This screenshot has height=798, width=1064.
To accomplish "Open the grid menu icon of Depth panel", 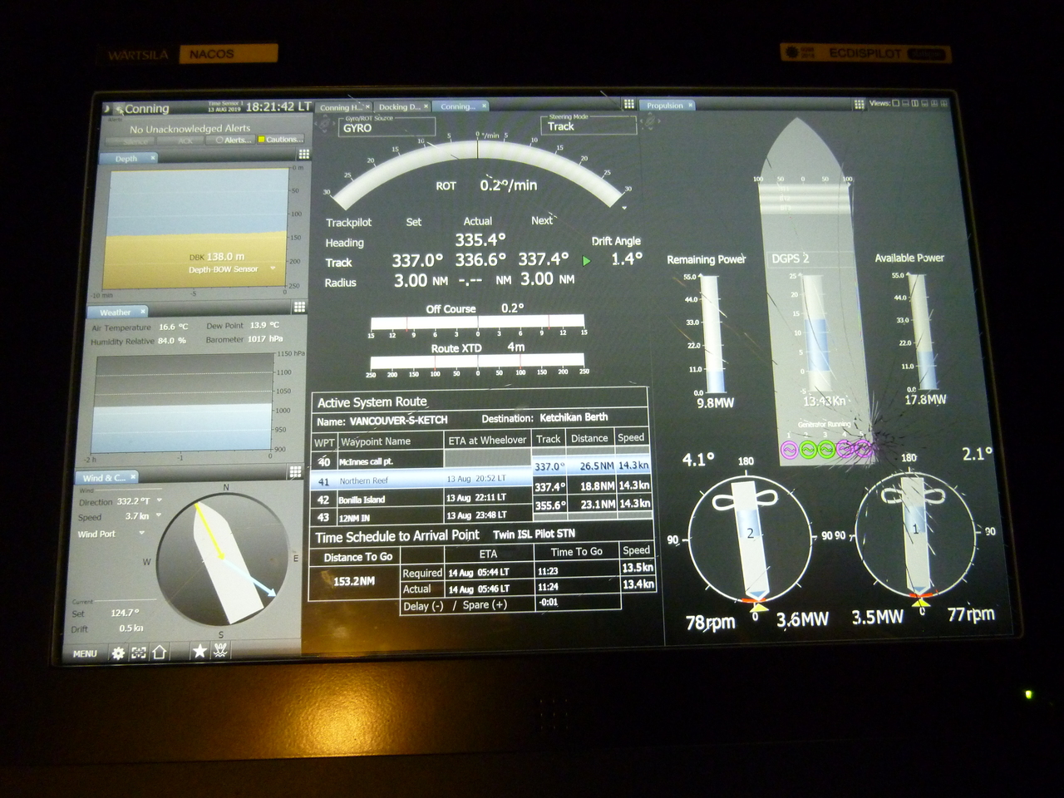I will click(x=303, y=154).
